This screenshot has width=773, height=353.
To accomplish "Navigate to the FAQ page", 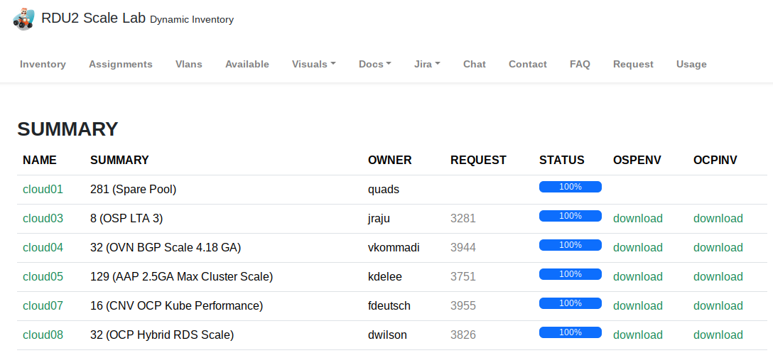I will click(x=580, y=64).
